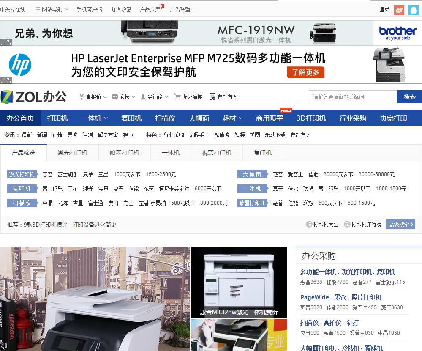
Task: Click the QQ login icon
Action: point(414,10)
